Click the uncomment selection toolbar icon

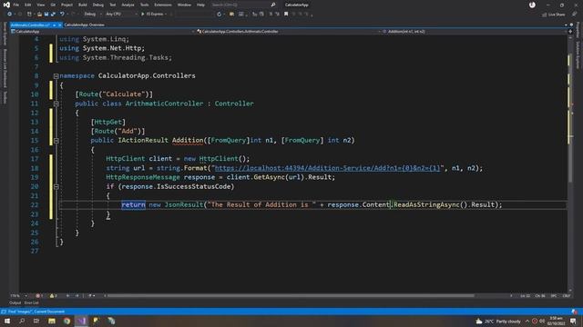pos(277,15)
